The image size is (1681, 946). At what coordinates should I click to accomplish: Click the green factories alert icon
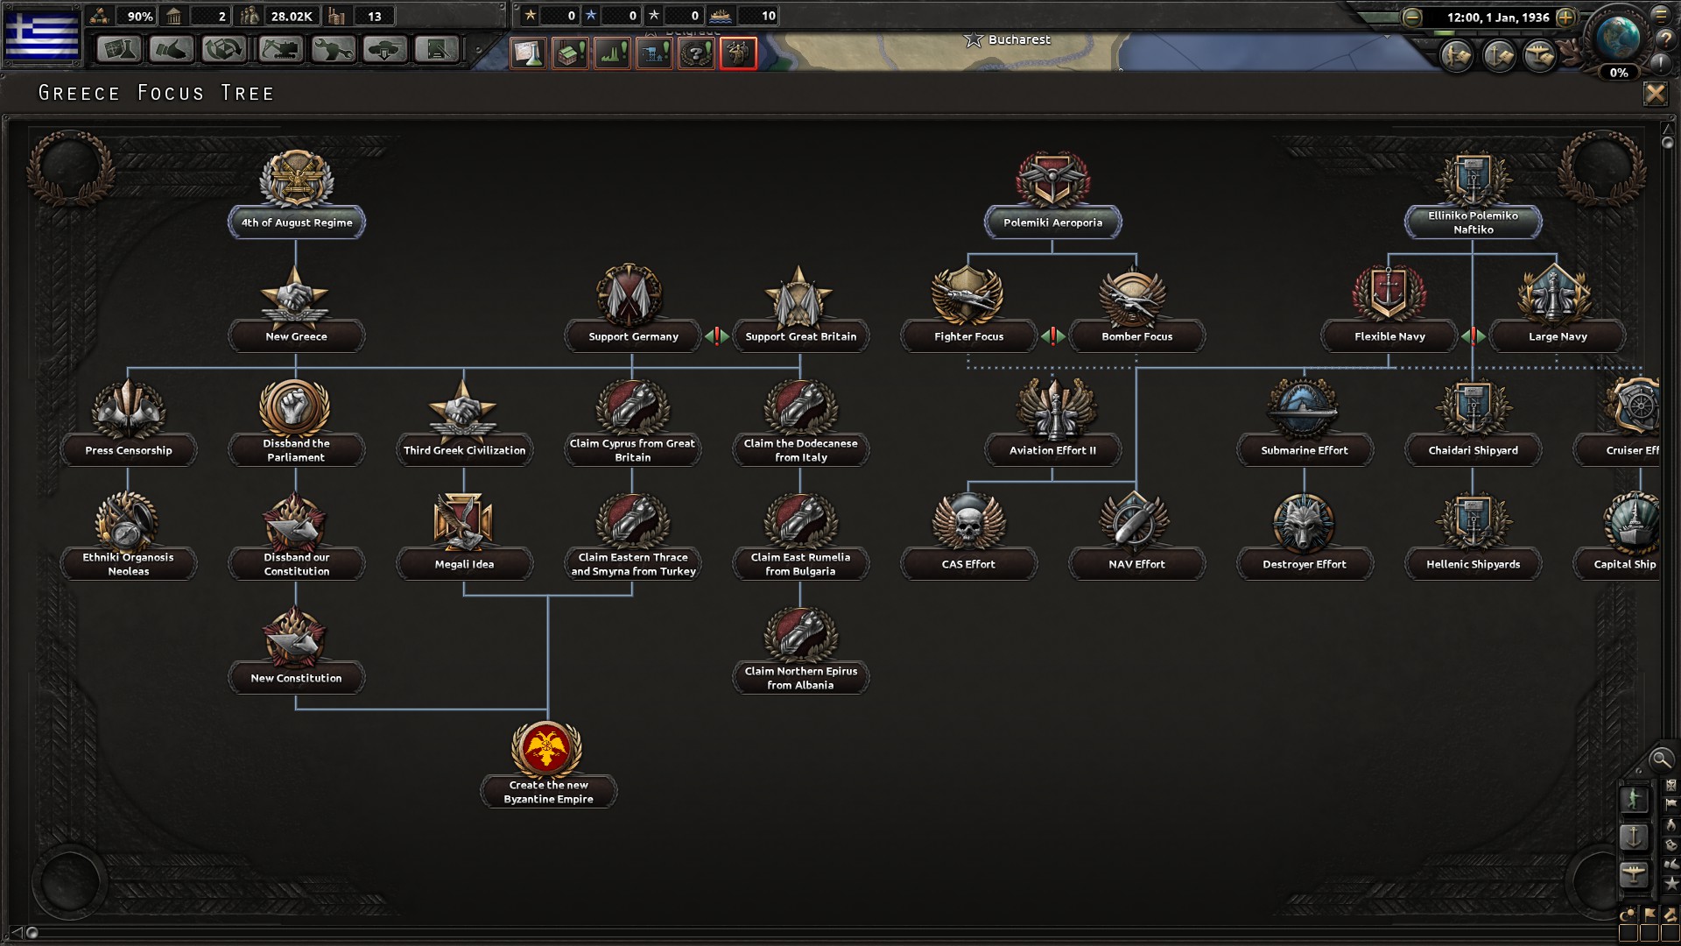coord(612,53)
